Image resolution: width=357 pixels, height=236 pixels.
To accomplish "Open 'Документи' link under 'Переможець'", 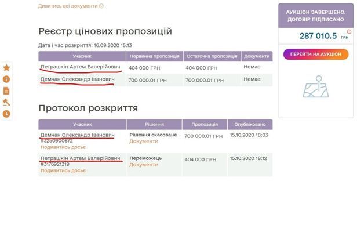I will (x=143, y=165).
